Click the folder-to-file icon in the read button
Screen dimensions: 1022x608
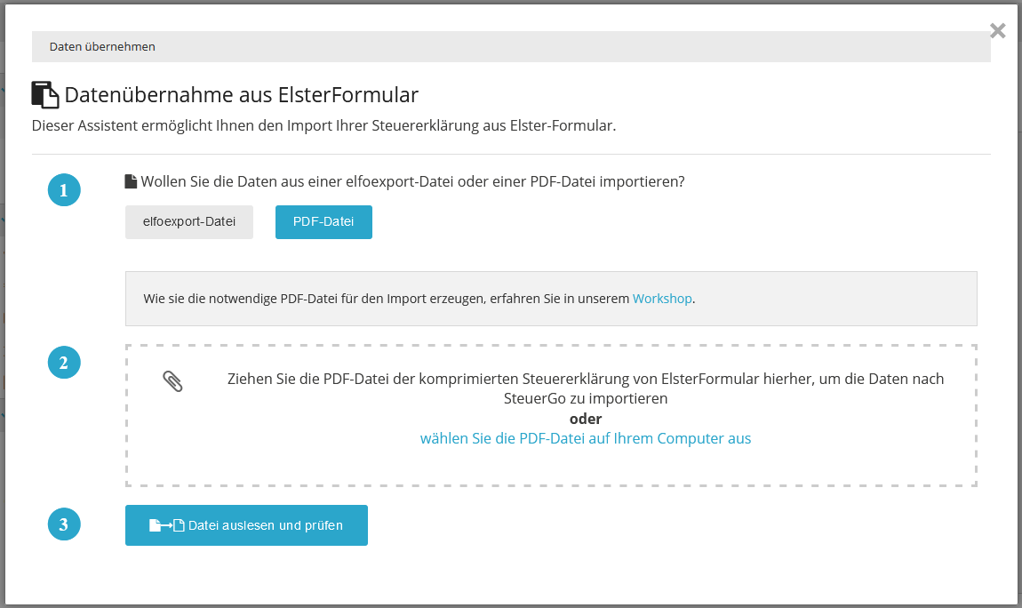coord(166,525)
